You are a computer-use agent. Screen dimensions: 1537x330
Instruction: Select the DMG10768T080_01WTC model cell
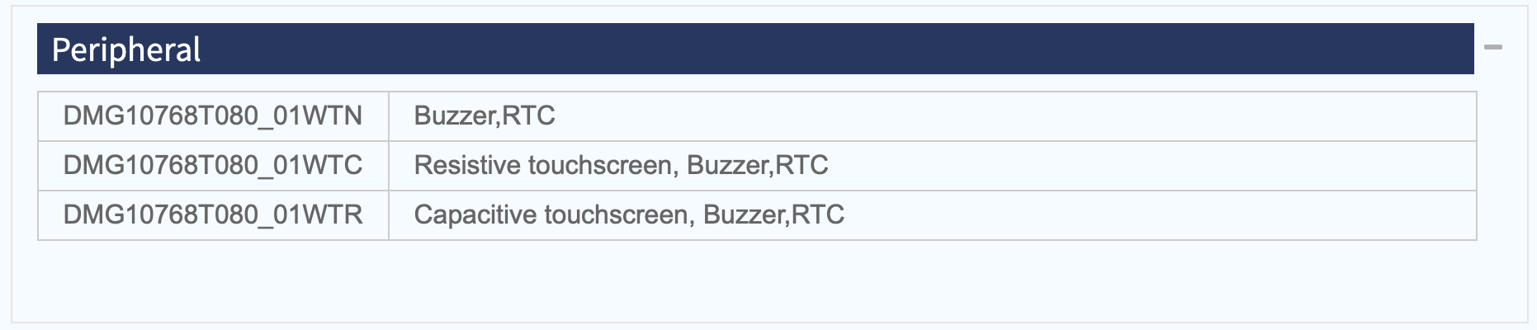click(213, 166)
